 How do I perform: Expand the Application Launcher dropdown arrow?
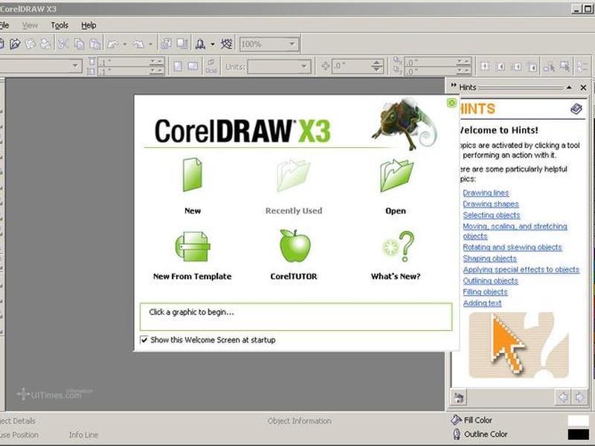[x=213, y=45]
